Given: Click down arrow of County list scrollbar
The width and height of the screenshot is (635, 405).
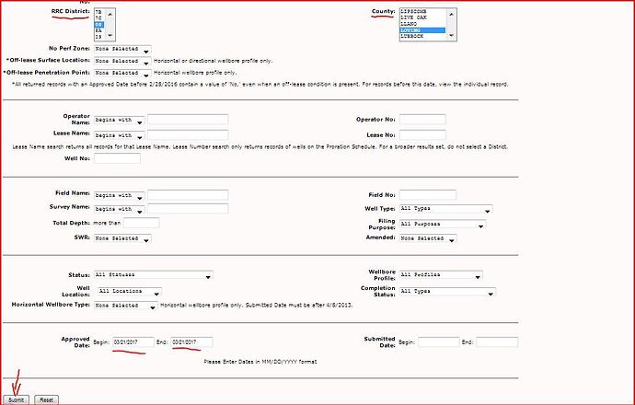Looking at the screenshot, I should pyautogui.click(x=452, y=36).
